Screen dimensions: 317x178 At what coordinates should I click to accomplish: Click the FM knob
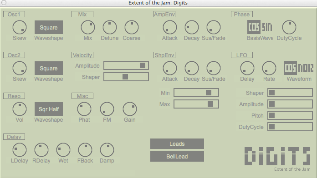(107, 109)
